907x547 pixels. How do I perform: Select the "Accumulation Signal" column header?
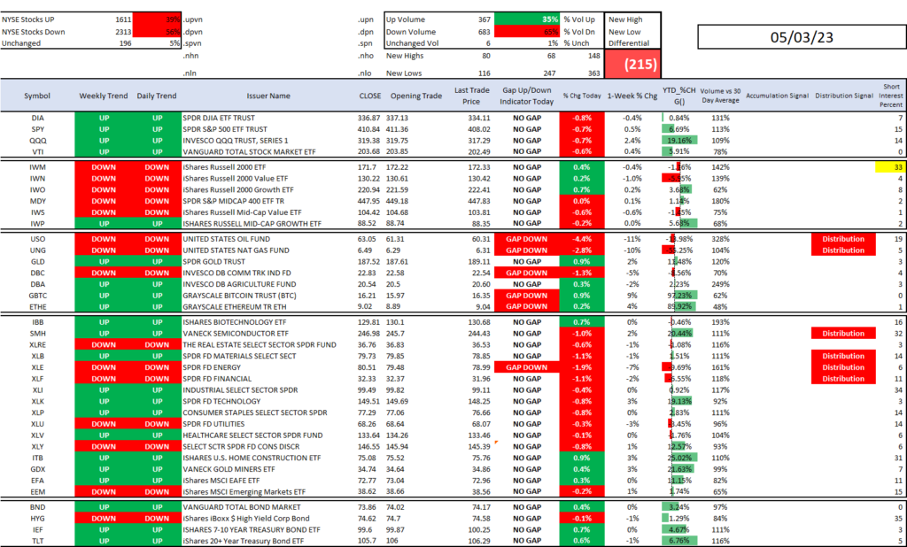[778, 96]
